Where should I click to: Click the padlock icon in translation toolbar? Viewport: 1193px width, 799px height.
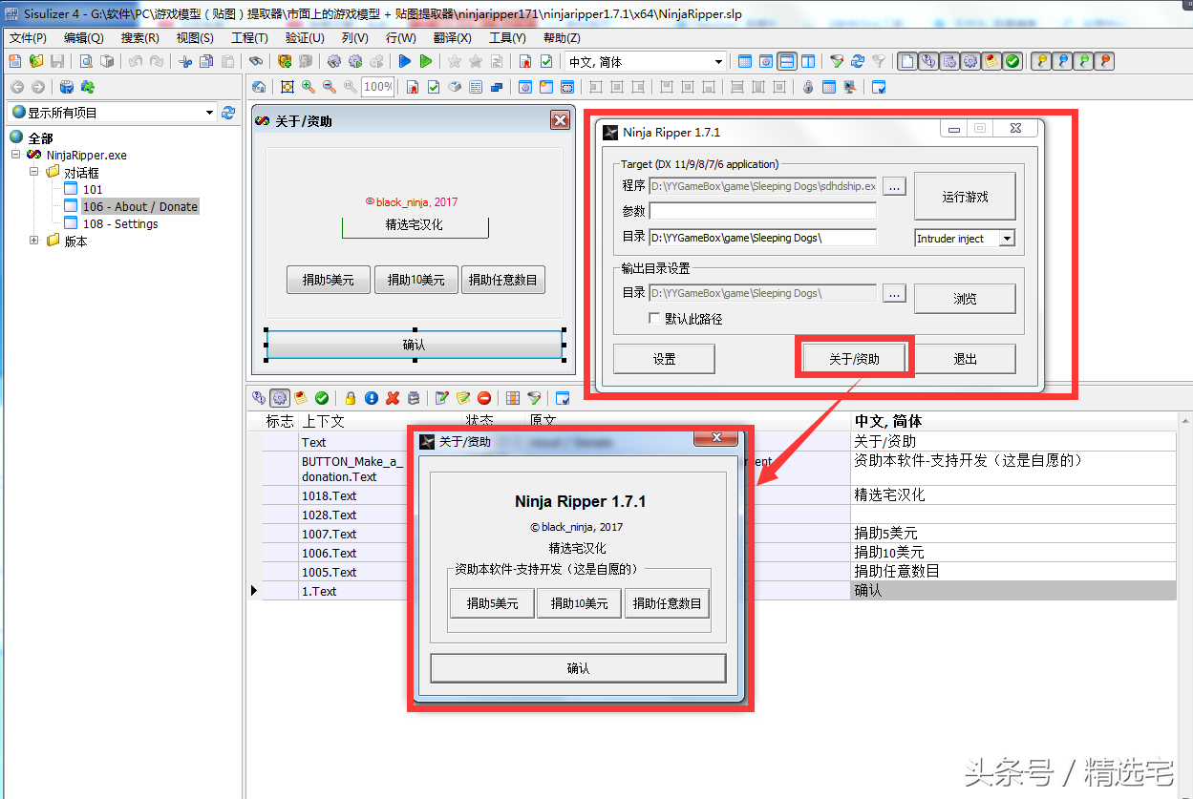(x=351, y=398)
